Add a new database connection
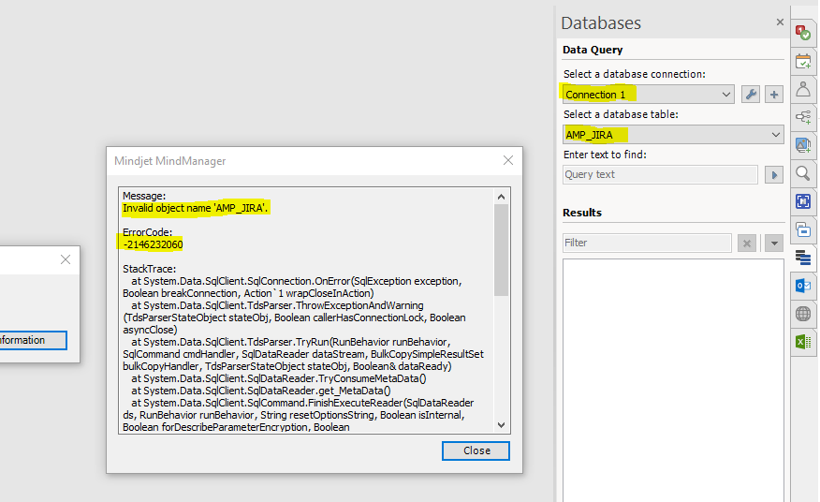 (774, 95)
